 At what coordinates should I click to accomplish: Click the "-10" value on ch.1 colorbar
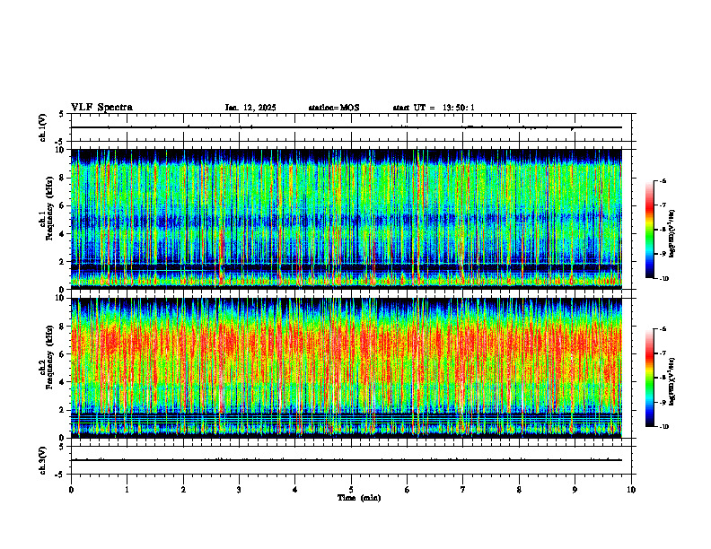point(664,279)
